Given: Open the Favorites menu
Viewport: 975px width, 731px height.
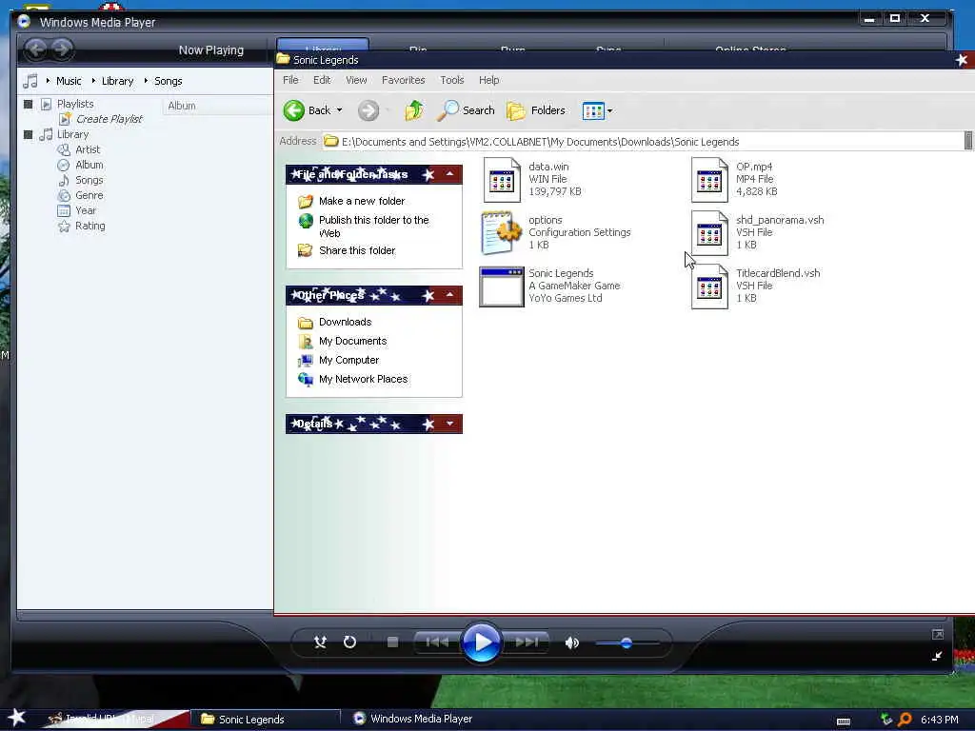Looking at the screenshot, I should click(x=403, y=80).
